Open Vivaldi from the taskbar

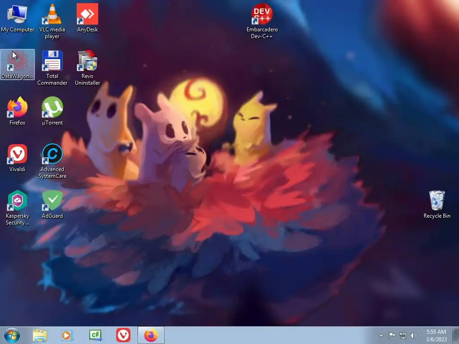(x=123, y=335)
